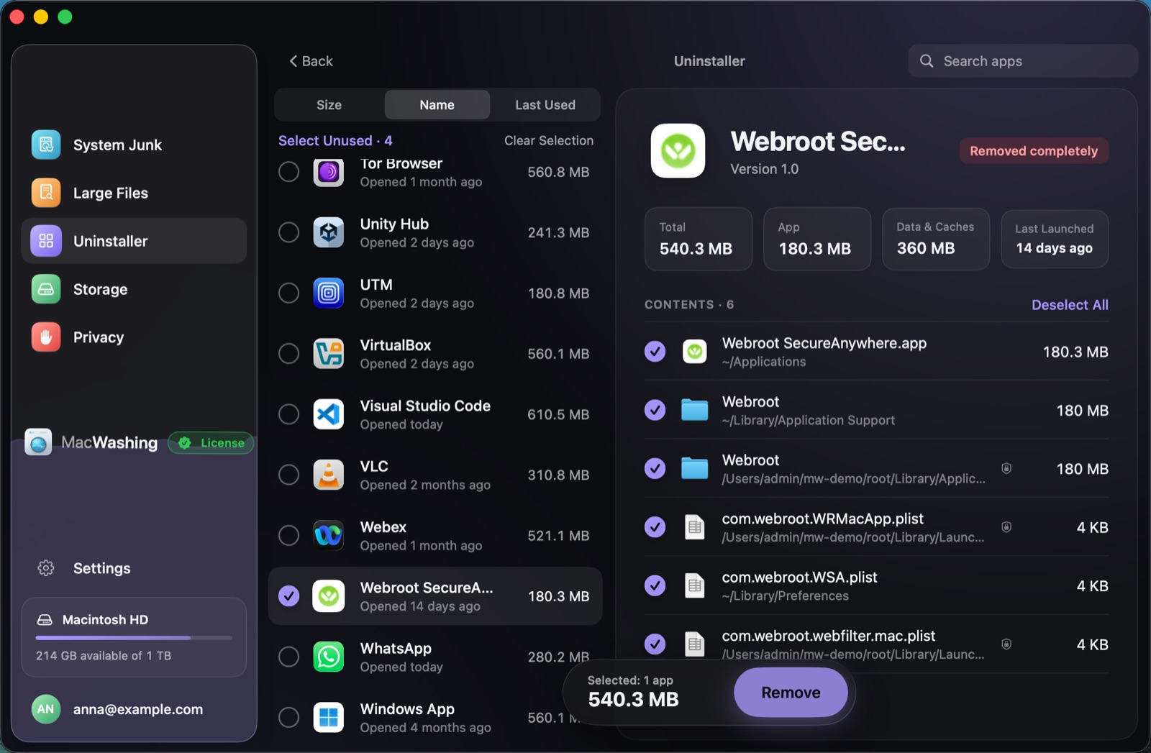The width and height of the screenshot is (1151, 753).
Task: Click the Remove button
Action: tap(791, 693)
